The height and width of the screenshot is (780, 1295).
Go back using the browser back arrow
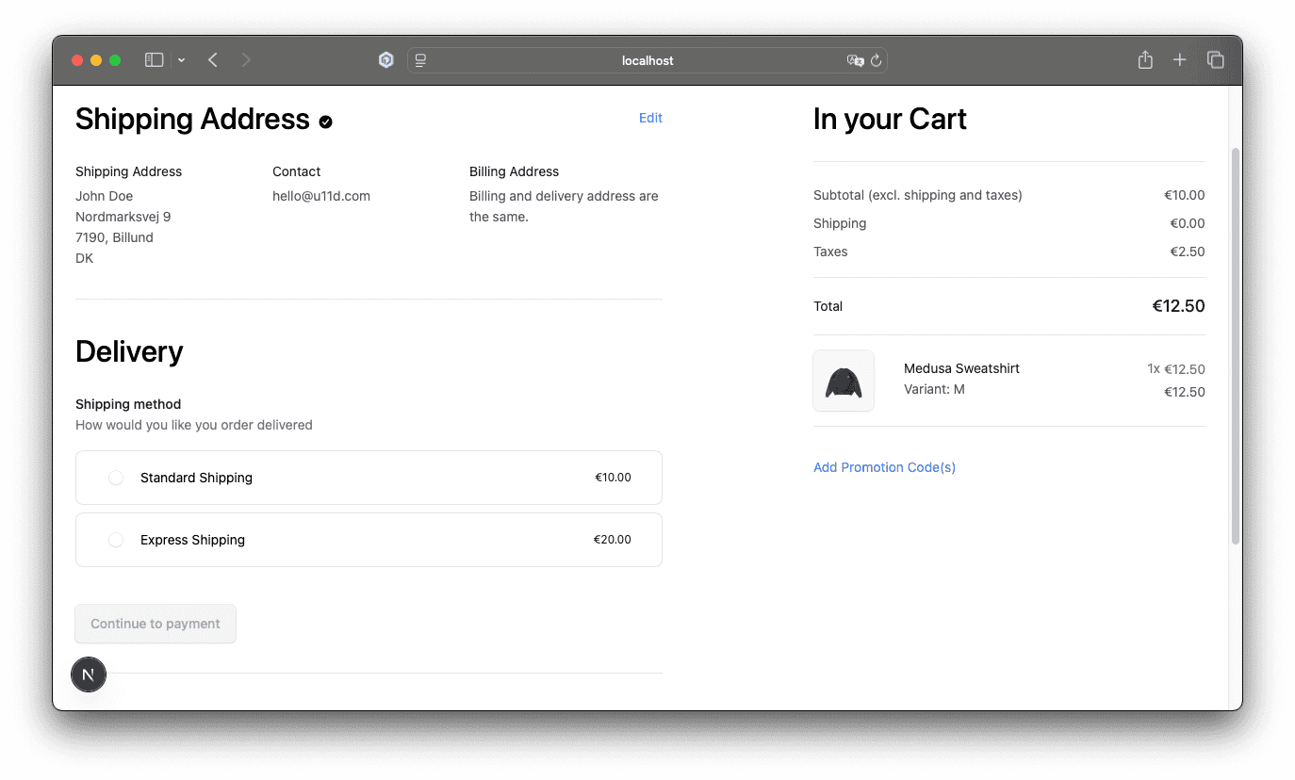point(213,60)
